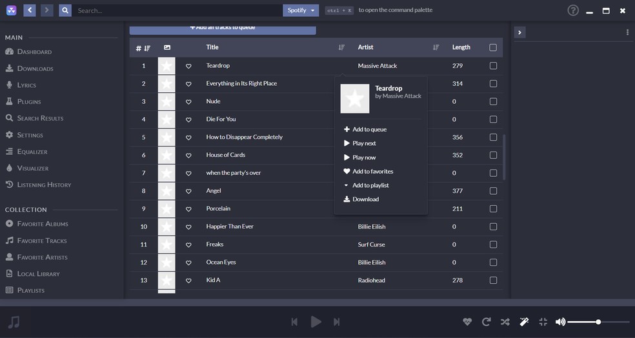Toggle mini player icon in player bar
This screenshot has height=338, width=635.
(x=543, y=322)
